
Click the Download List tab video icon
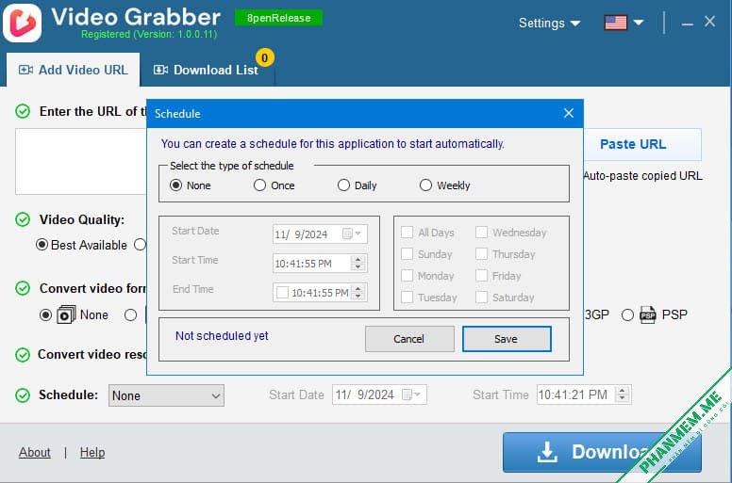point(160,70)
